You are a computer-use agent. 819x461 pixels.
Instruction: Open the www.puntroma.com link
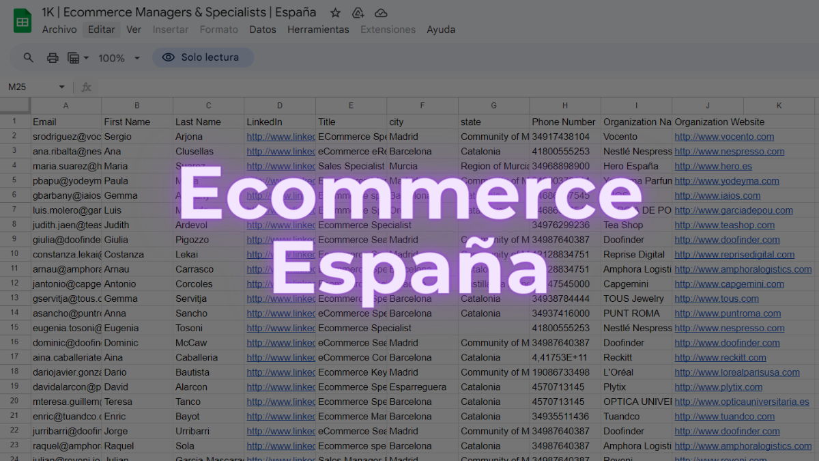click(x=728, y=313)
